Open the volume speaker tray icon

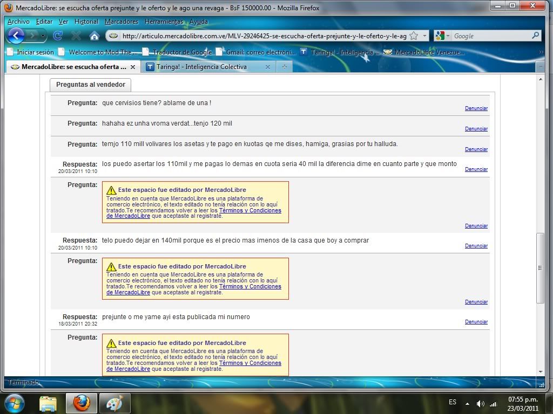(x=480, y=404)
